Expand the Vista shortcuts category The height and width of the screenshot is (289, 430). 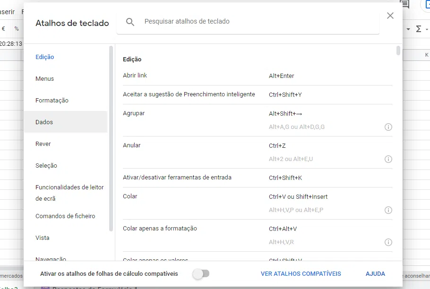coord(43,238)
